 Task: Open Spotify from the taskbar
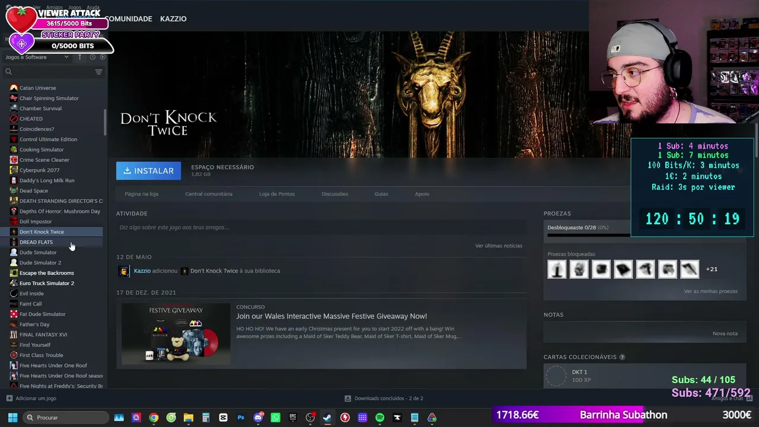pos(380,418)
